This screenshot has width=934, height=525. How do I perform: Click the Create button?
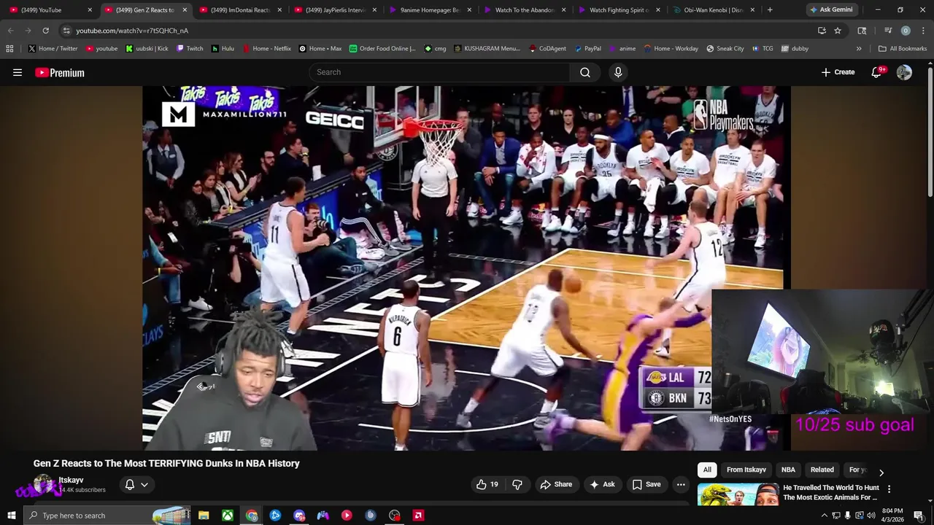pos(838,72)
